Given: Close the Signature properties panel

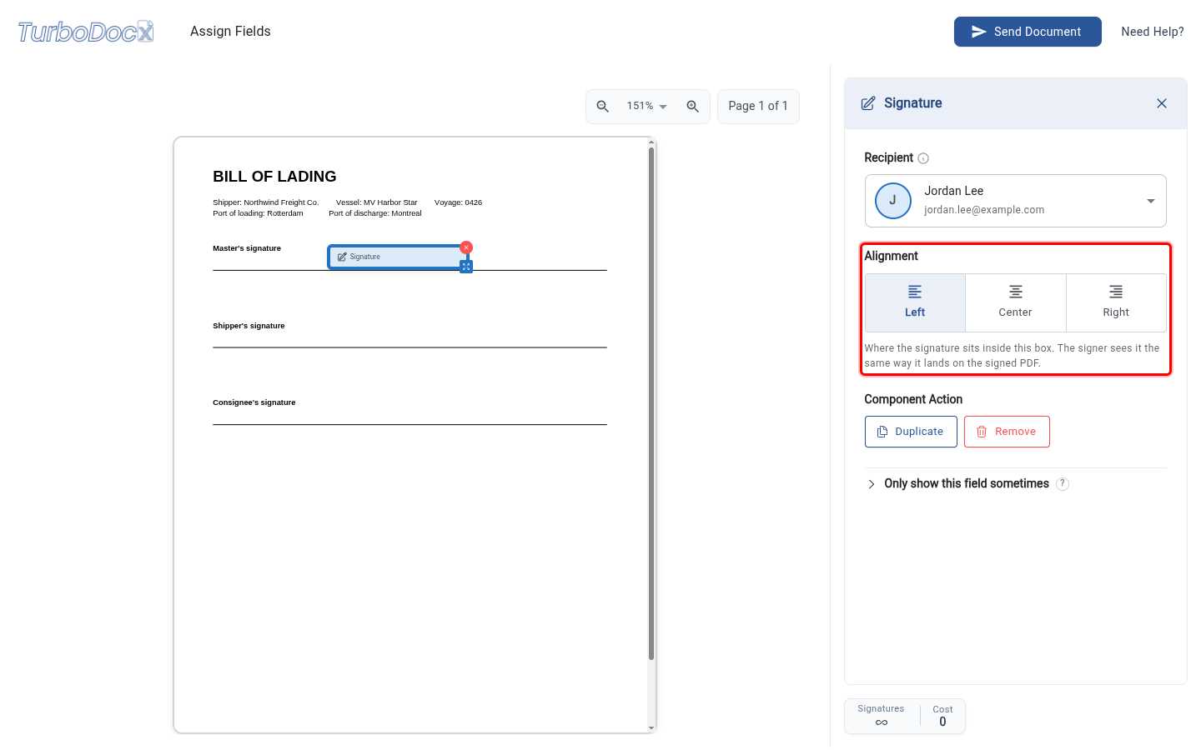Looking at the screenshot, I should pyautogui.click(x=1162, y=103).
